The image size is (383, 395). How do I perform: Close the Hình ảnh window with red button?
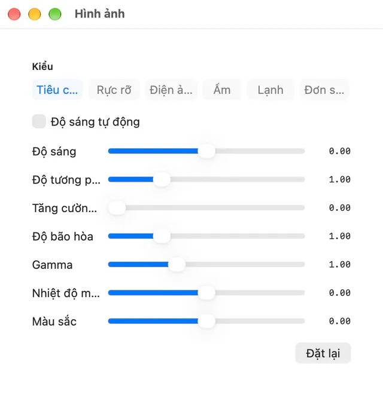tap(14, 14)
